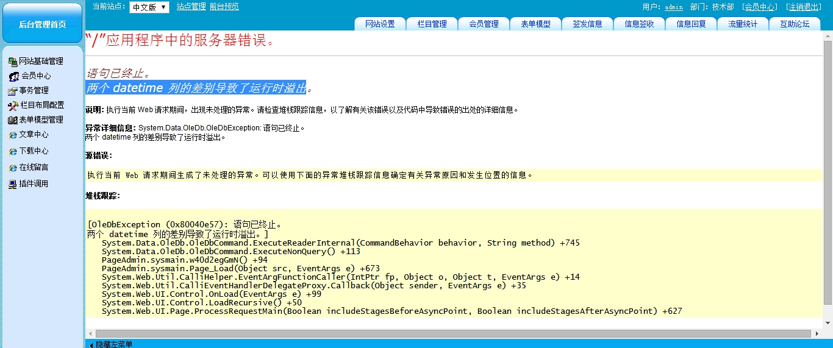Click the 注销退出 logout link
The height and width of the screenshot is (348, 833).
click(803, 7)
